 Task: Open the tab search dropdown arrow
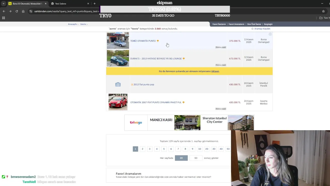pos(3,4)
